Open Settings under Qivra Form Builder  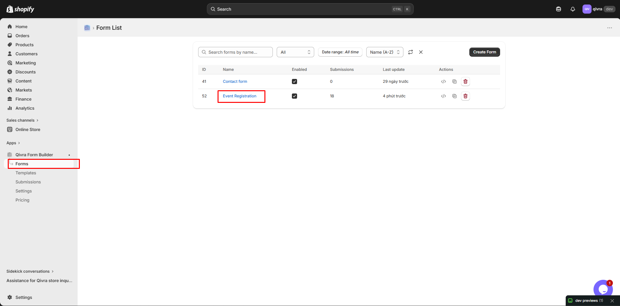(x=24, y=191)
